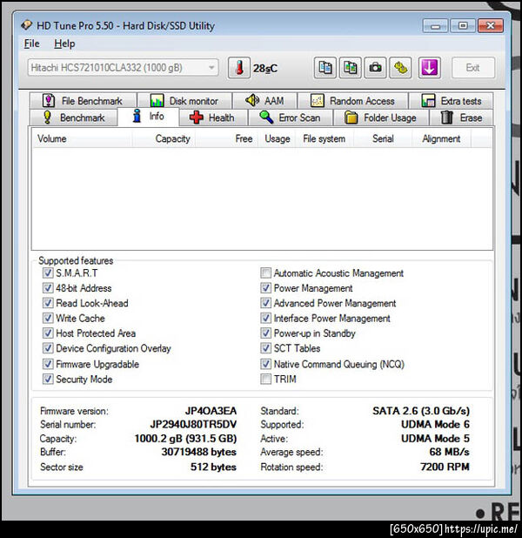
Task: Switch to Folder Usage tab
Action: click(x=381, y=118)
